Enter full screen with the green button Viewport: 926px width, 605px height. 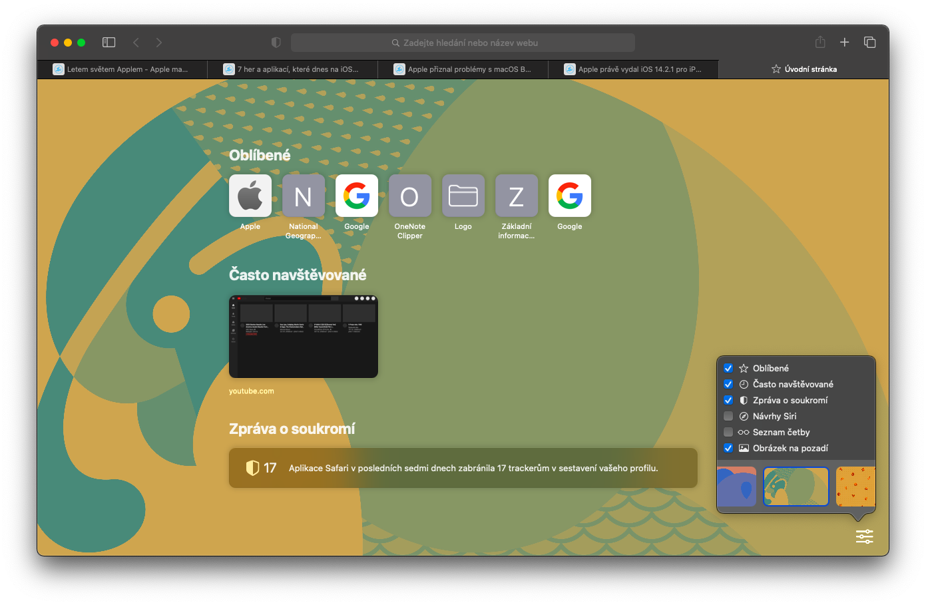click(81, 43)
